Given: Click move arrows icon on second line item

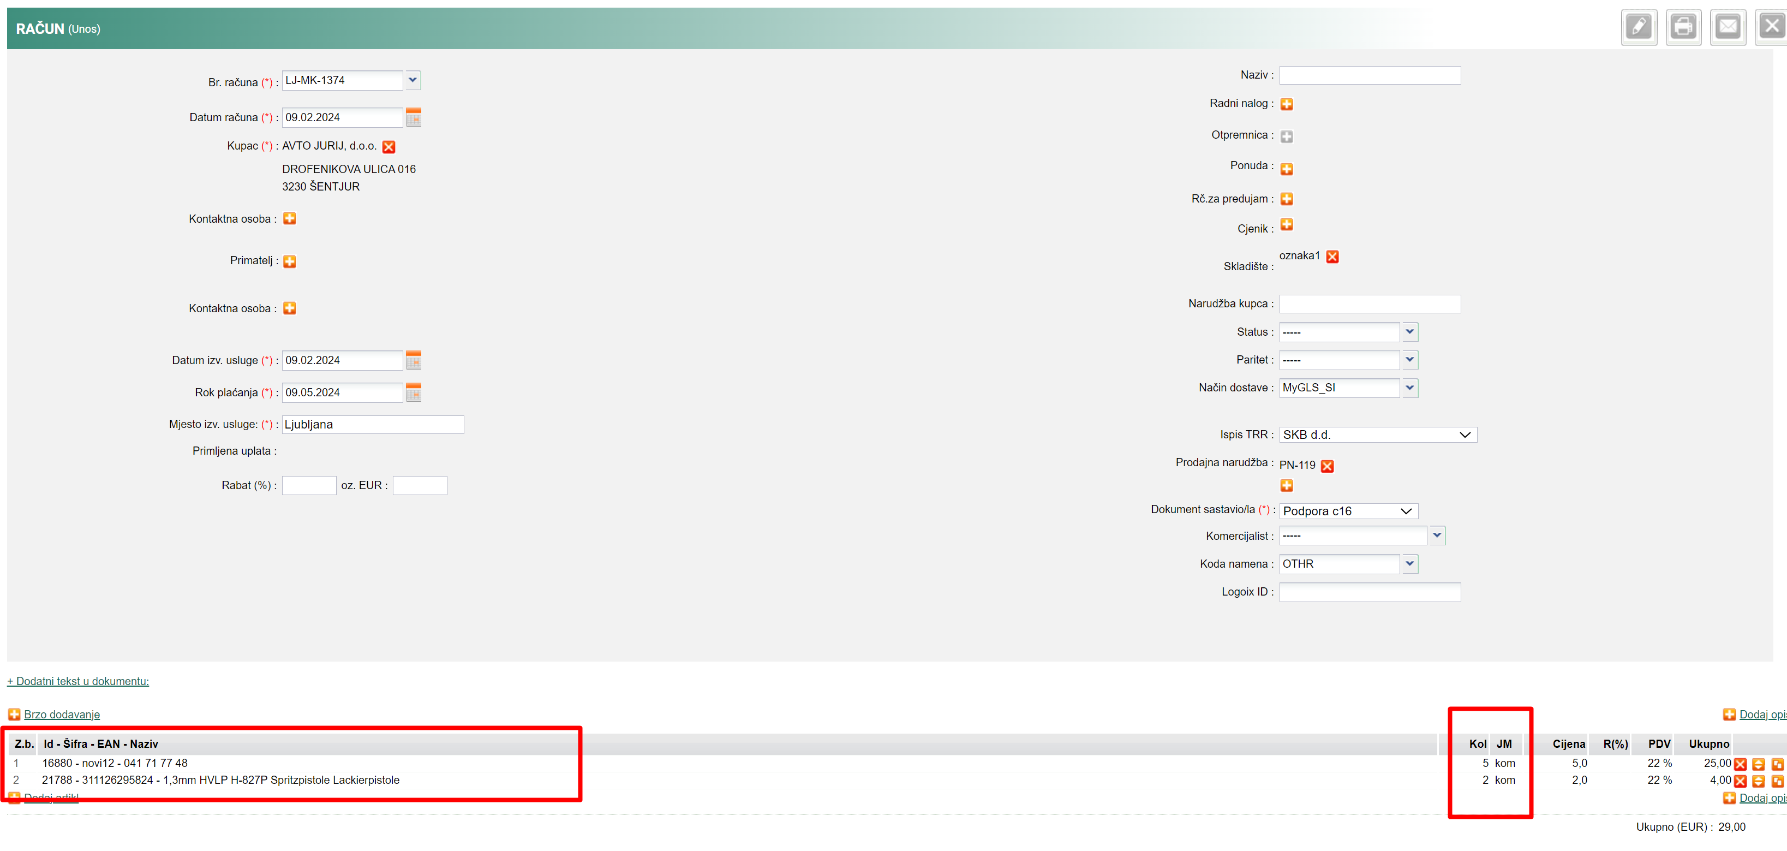Looking at the screenshot, I should [x=1758, y=781].
